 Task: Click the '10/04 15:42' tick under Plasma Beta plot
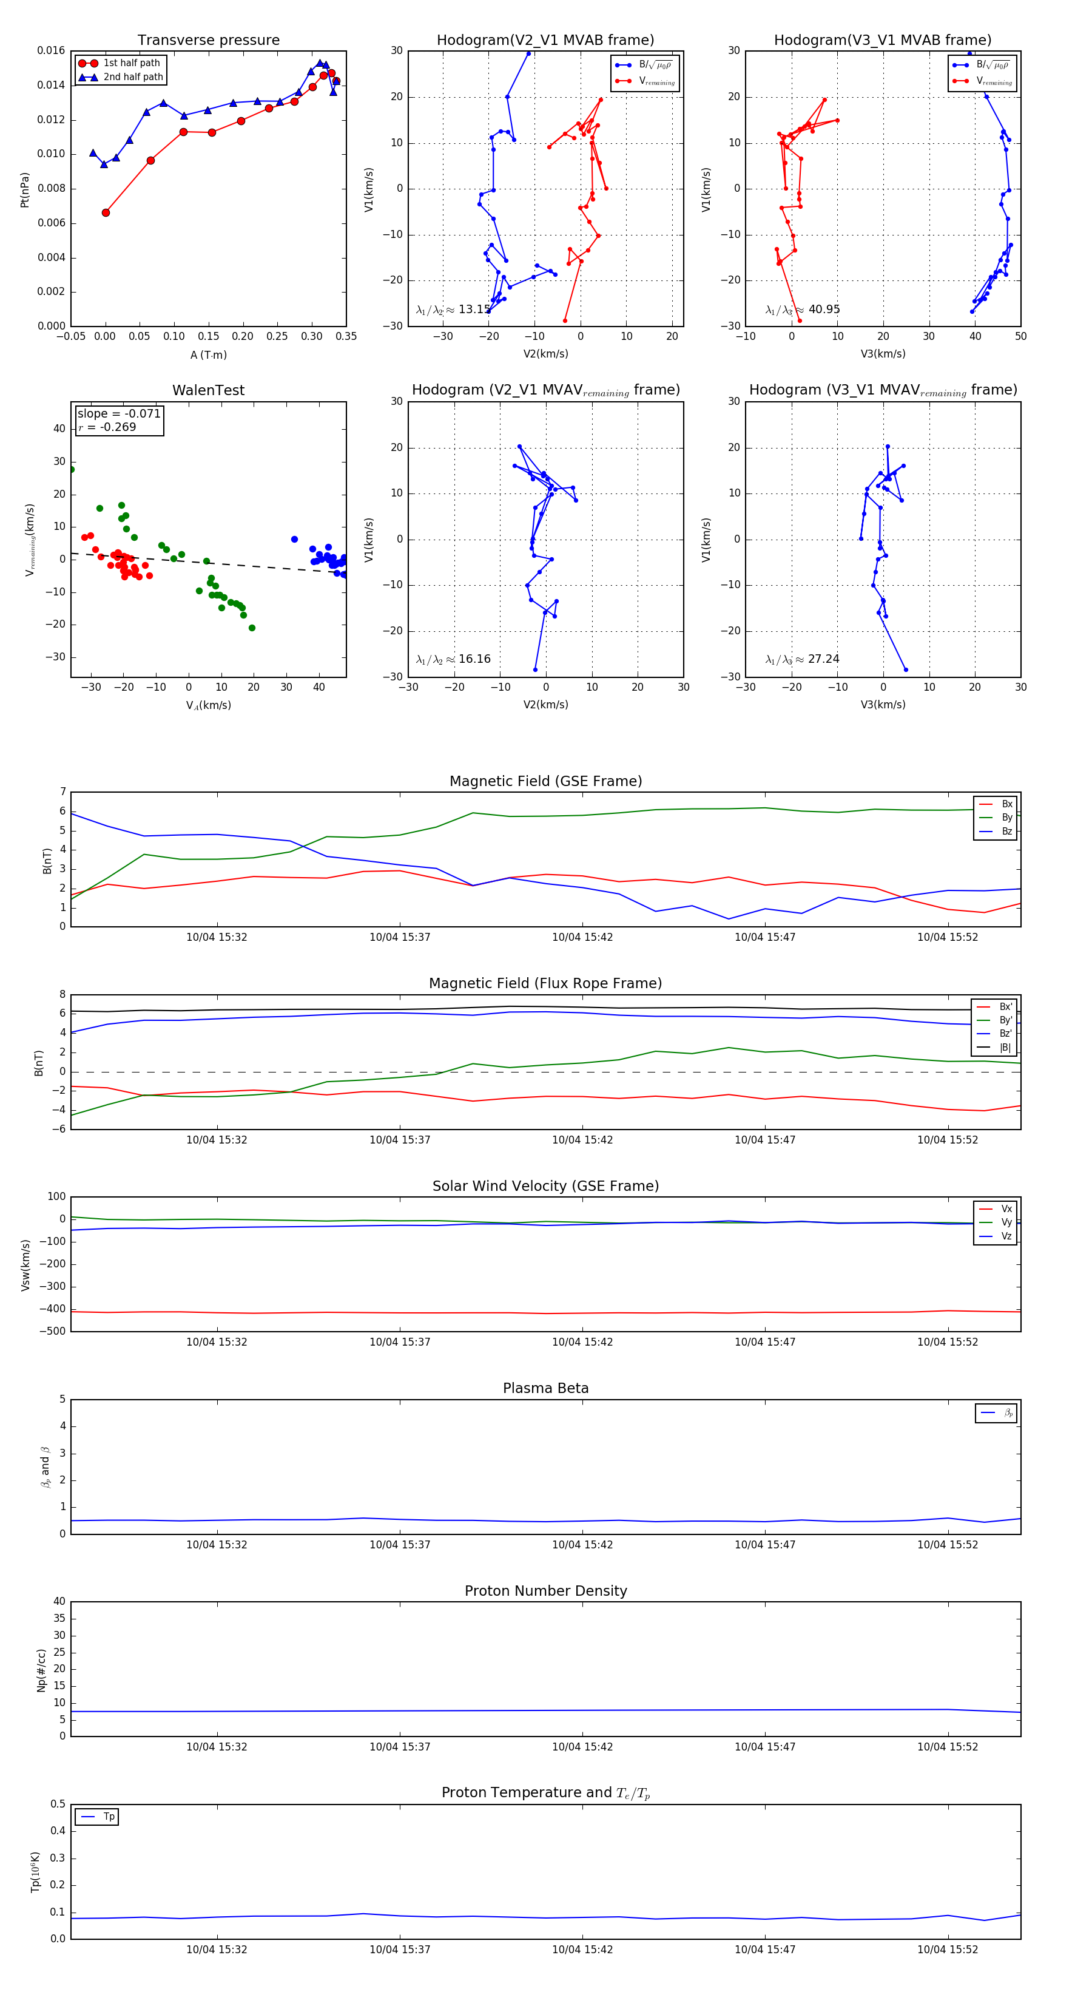(582, 1545)
